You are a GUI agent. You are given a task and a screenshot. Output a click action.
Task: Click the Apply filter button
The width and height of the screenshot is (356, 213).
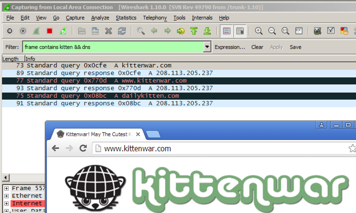coord(277,47)
